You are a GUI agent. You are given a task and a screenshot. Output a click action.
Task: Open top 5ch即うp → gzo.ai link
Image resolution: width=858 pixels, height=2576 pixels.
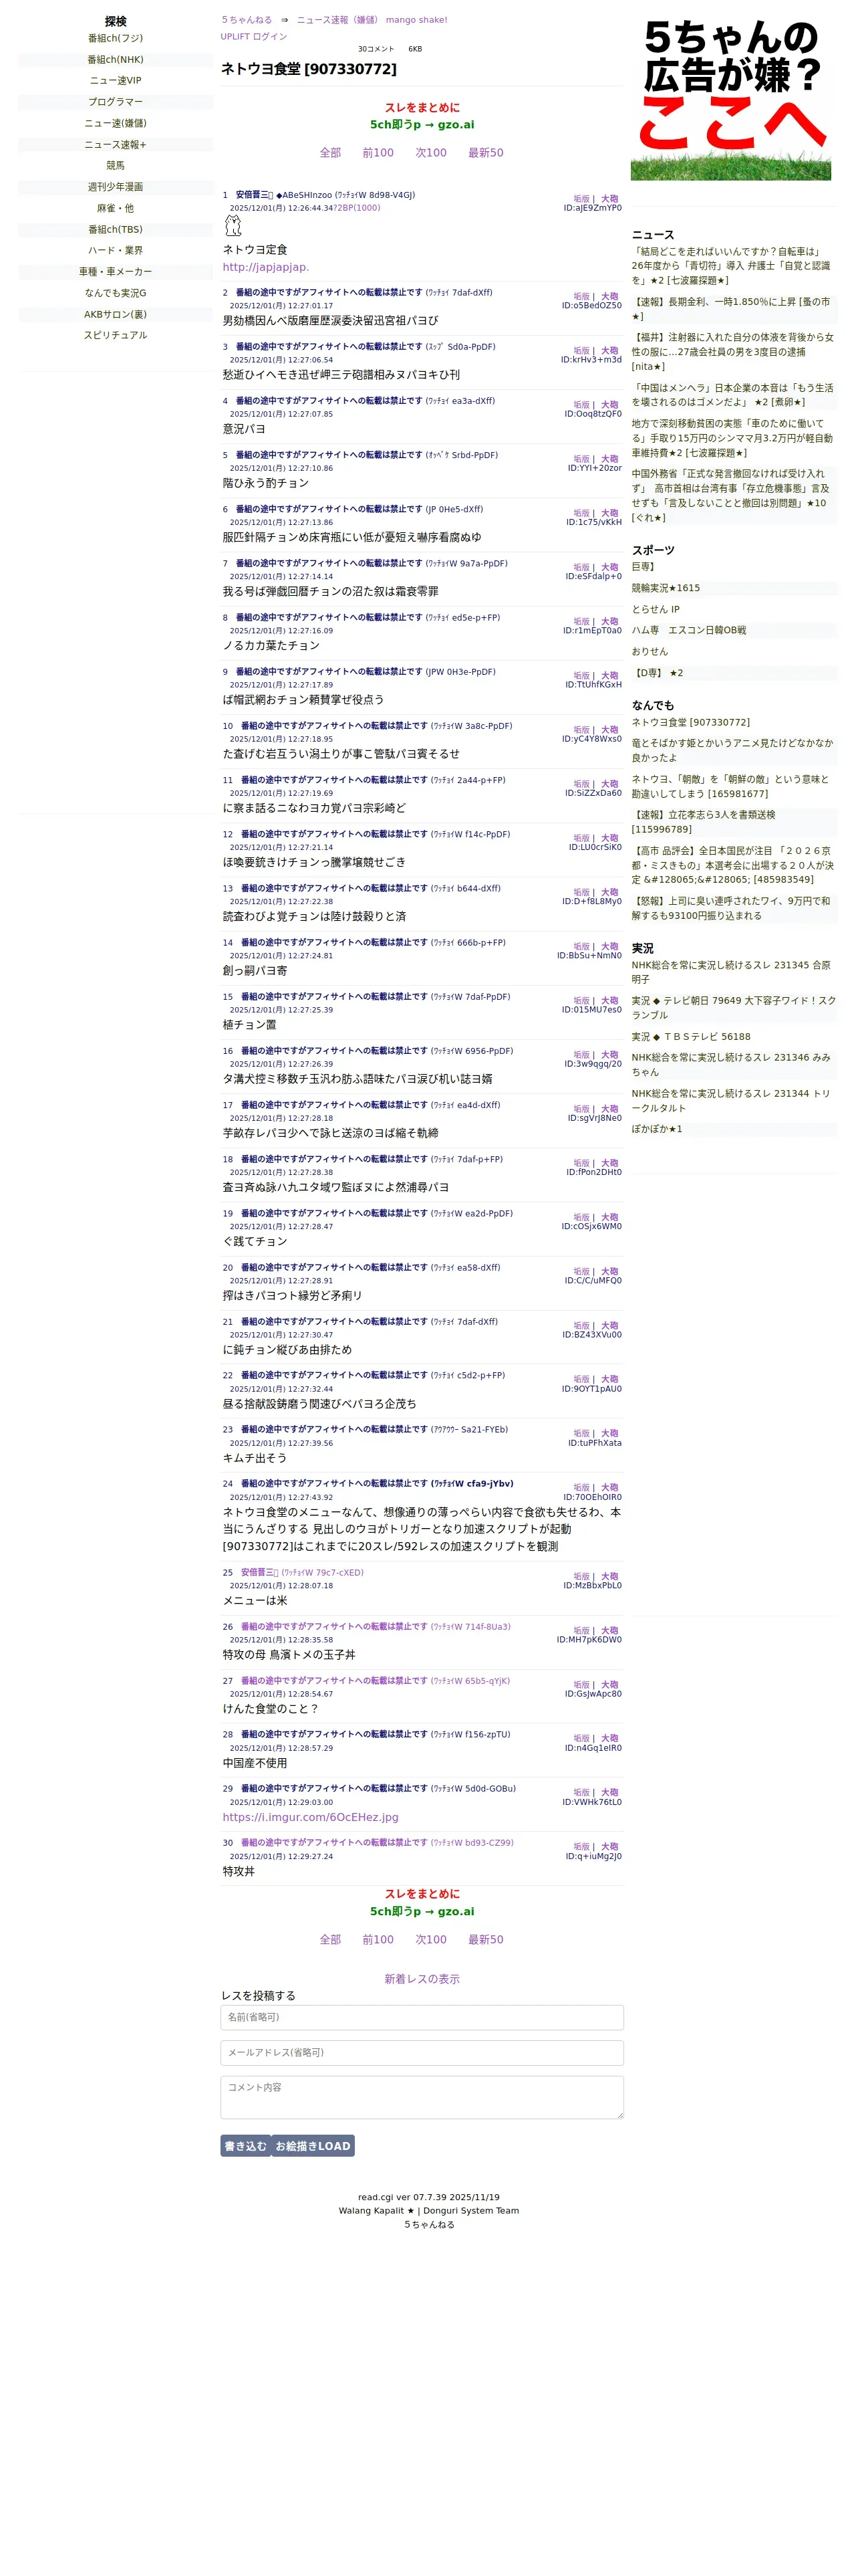tap(422, 125)
